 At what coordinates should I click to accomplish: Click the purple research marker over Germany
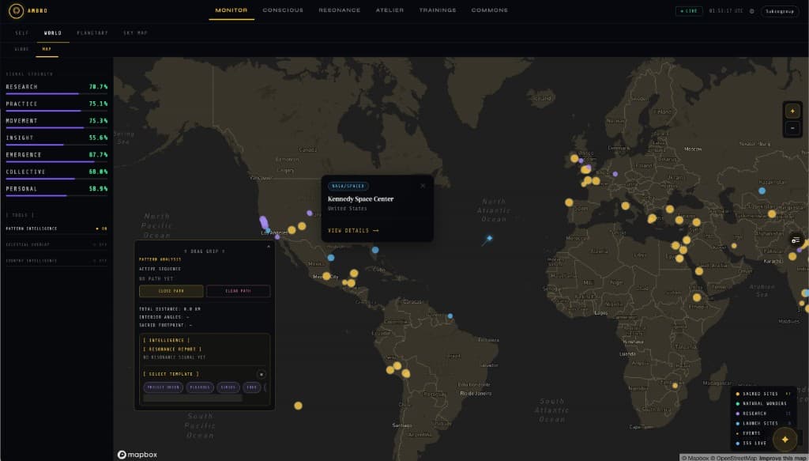tap(615, 174)
